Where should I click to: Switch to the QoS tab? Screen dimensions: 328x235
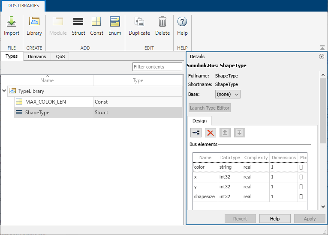coord(60,57)
